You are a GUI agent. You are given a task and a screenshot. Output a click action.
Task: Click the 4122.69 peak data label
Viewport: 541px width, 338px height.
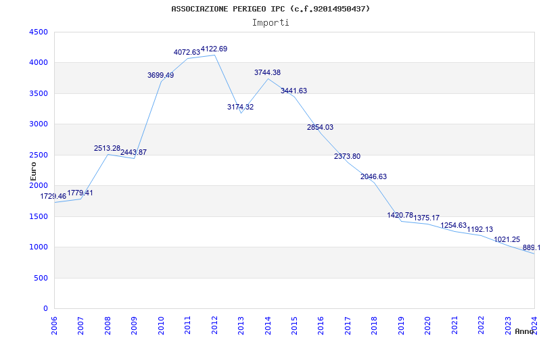(x=214, y=49)
